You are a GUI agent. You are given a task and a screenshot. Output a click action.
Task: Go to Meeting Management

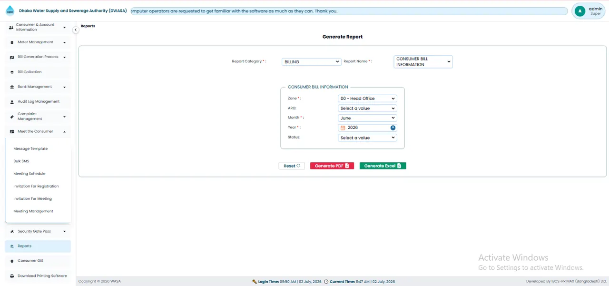point(33,211)
